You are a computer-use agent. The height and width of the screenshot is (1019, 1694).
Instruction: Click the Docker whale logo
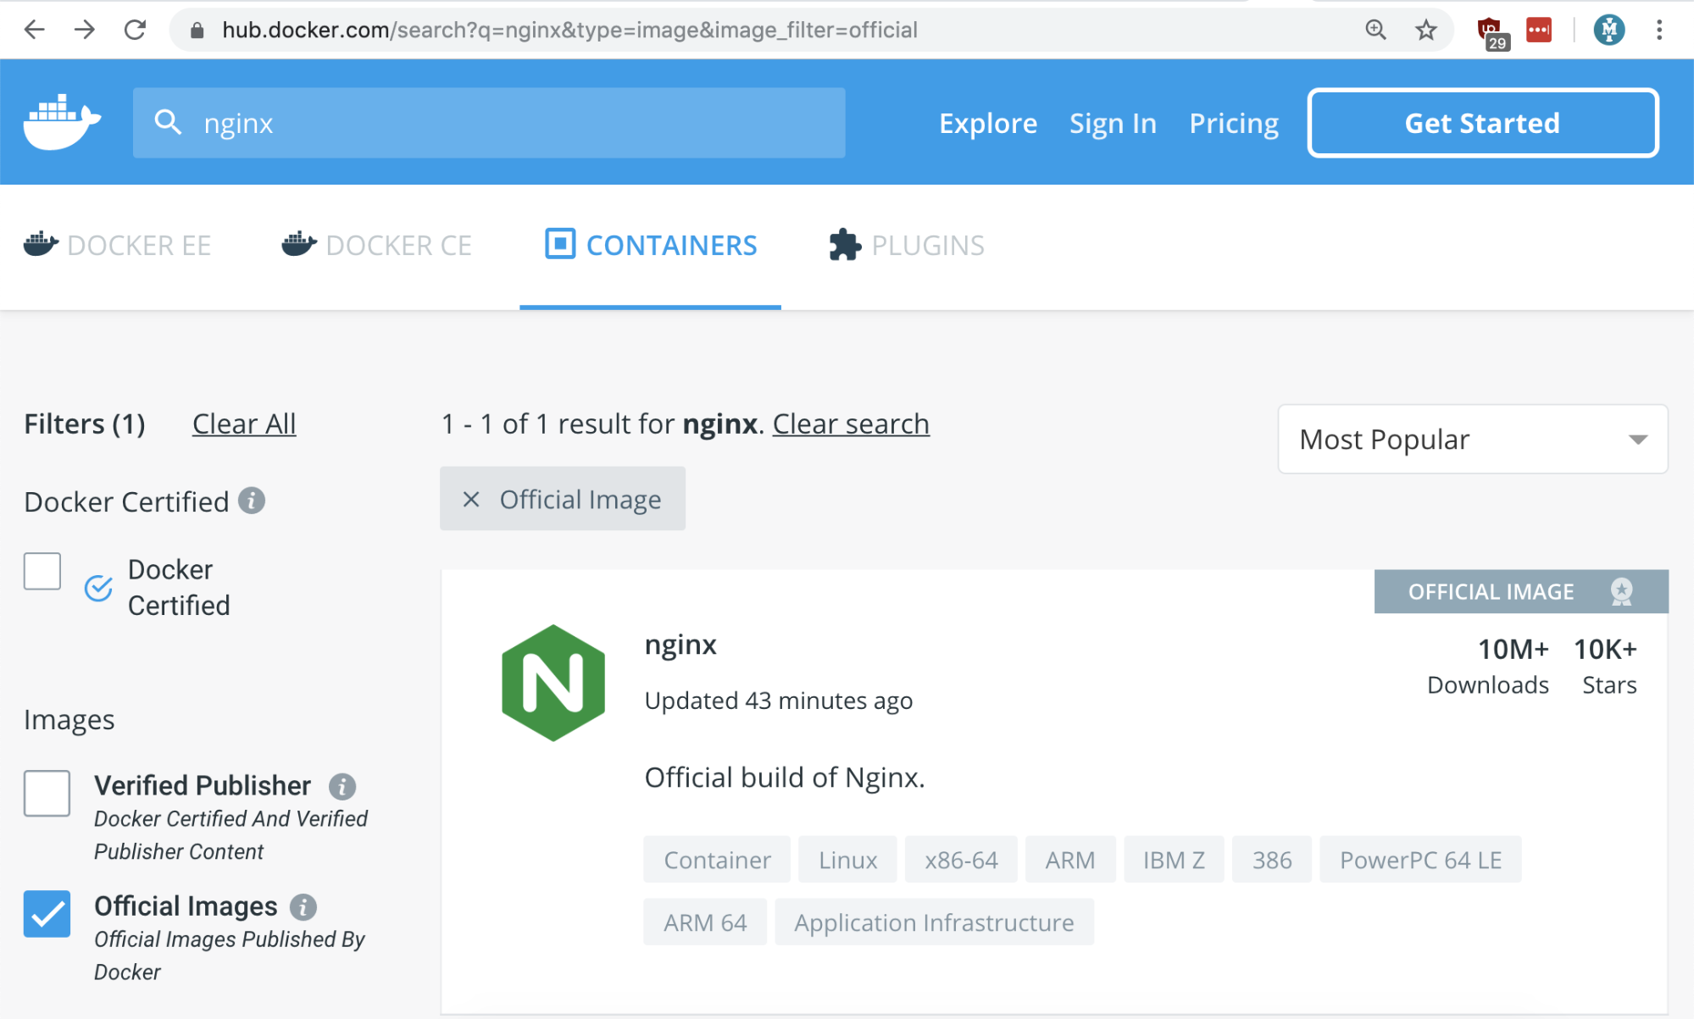pyautogui.click(x=62, y=121)
